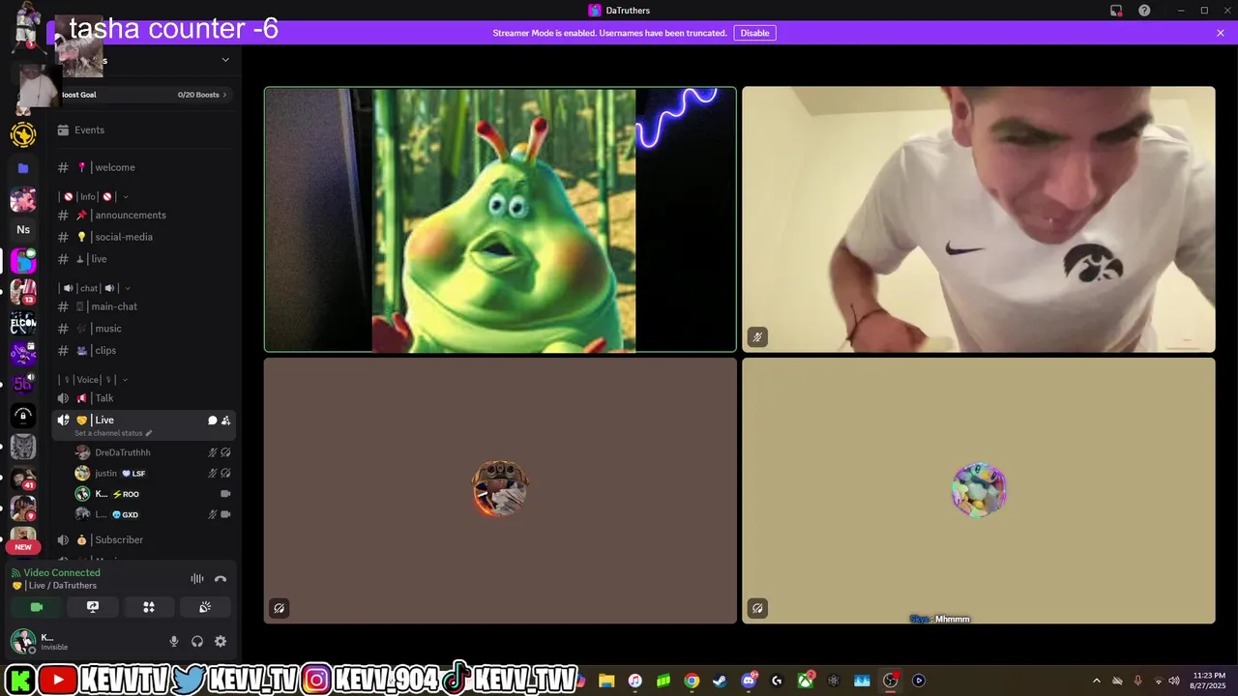This screenshot has width=1238, height=696.
Task: Open Discord taskbar icon
Action: 749,681
